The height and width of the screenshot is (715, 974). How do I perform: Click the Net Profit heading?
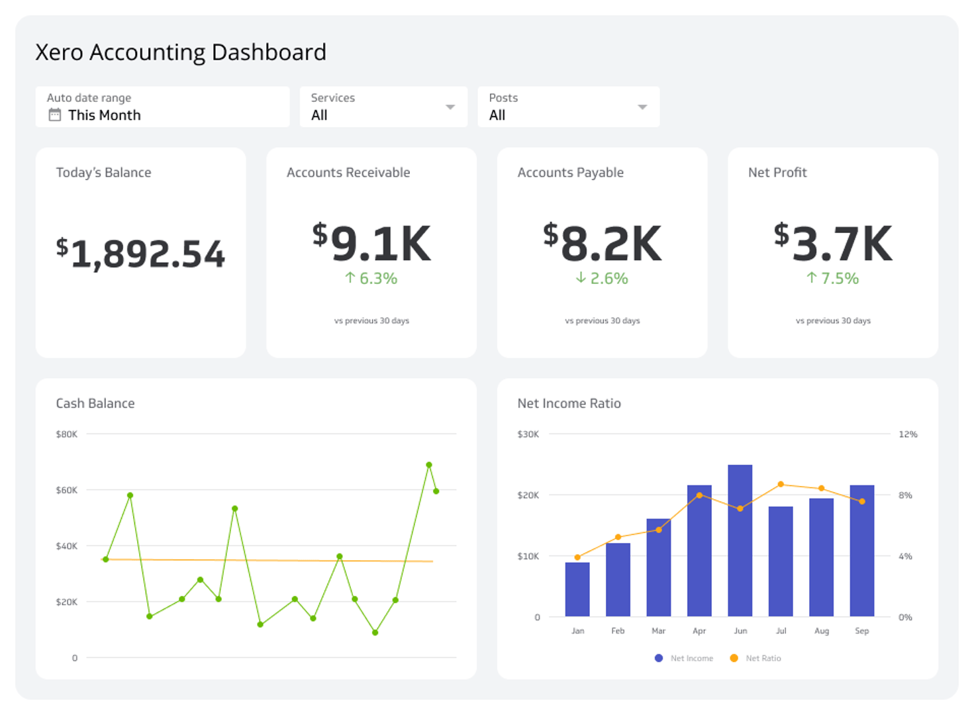(x=777, y=173)
